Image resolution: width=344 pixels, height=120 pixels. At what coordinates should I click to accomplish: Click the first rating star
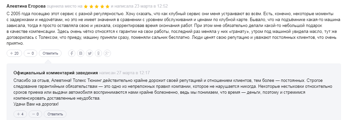(86, 6)
